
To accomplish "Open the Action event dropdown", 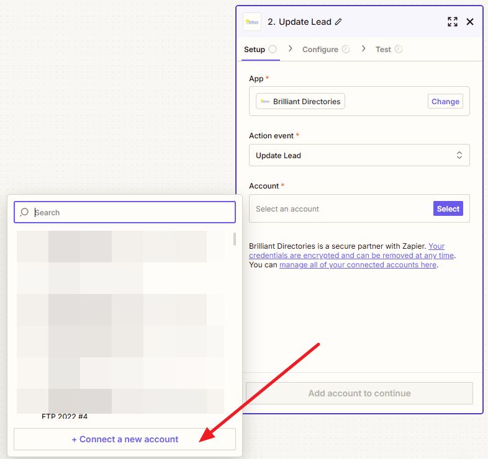I will (359, 155).
